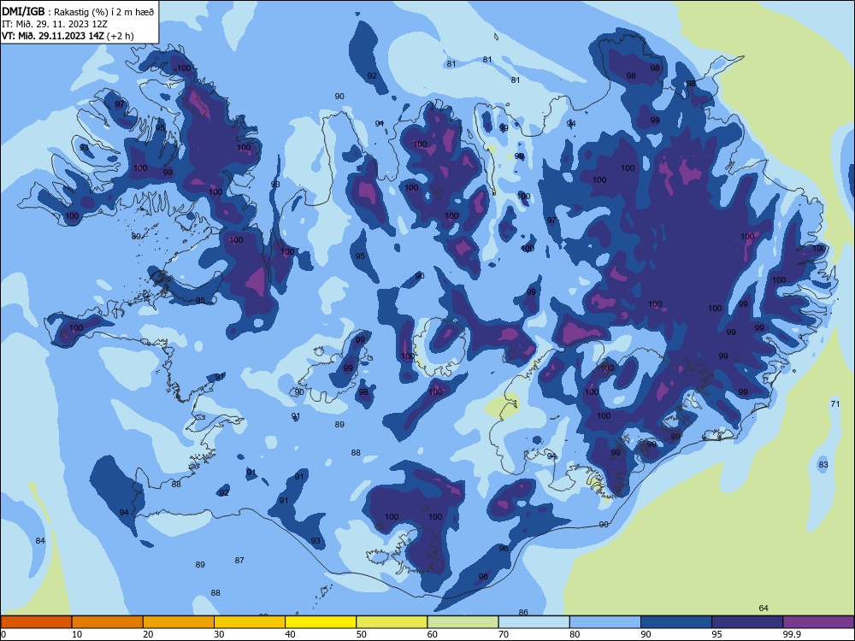The height and width of the screenshot is (641, 855).
Task: Click the legend tick label 60
Action: coord(433,634)
